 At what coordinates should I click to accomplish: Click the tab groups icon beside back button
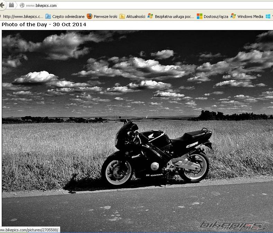[x=11, y=5]
